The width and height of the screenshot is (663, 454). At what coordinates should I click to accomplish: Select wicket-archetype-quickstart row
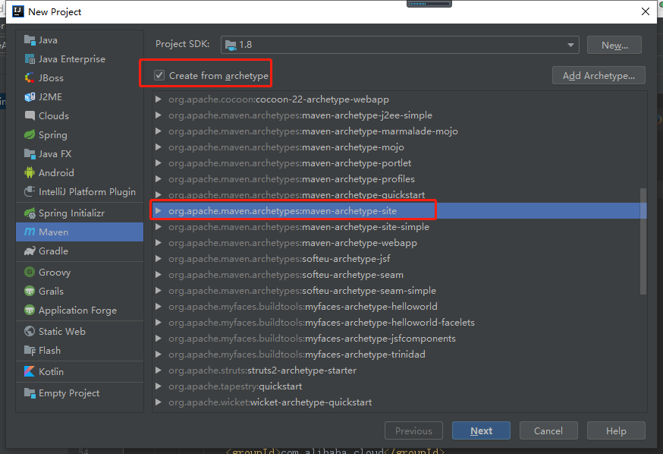click(x=399, y=402)
